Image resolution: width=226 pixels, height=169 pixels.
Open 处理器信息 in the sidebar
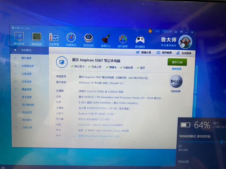point(28,66)
